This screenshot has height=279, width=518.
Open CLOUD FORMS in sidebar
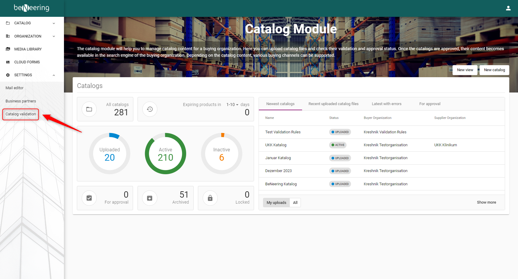point(32,62)
